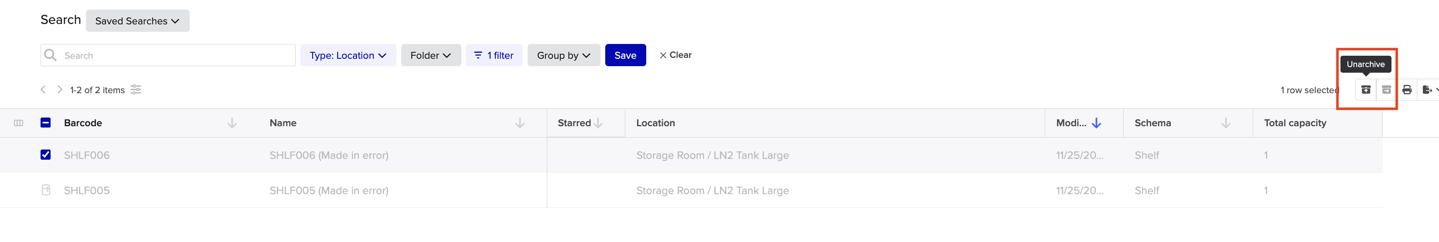1439x242 pixels.
Task: Open the Folder dropdown
Action: point(431,55)
